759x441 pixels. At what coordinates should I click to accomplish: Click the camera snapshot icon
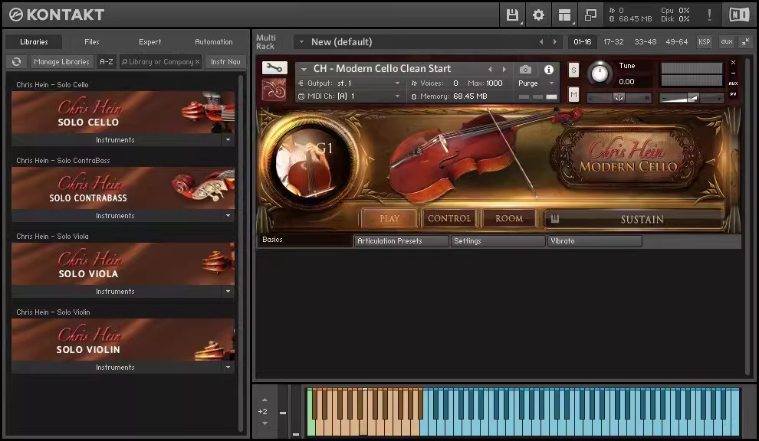pyautogui.click(x=525, y=70)
